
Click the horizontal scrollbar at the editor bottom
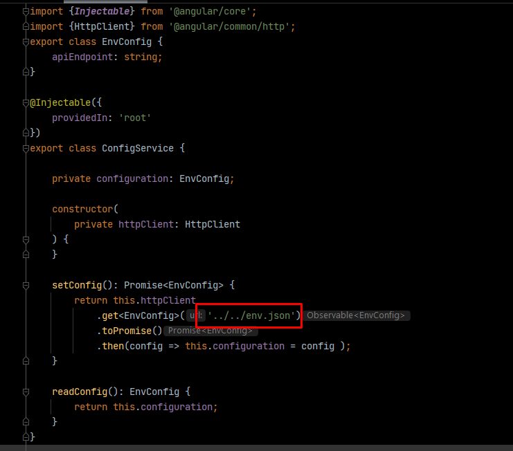click(x=256, y=448)
